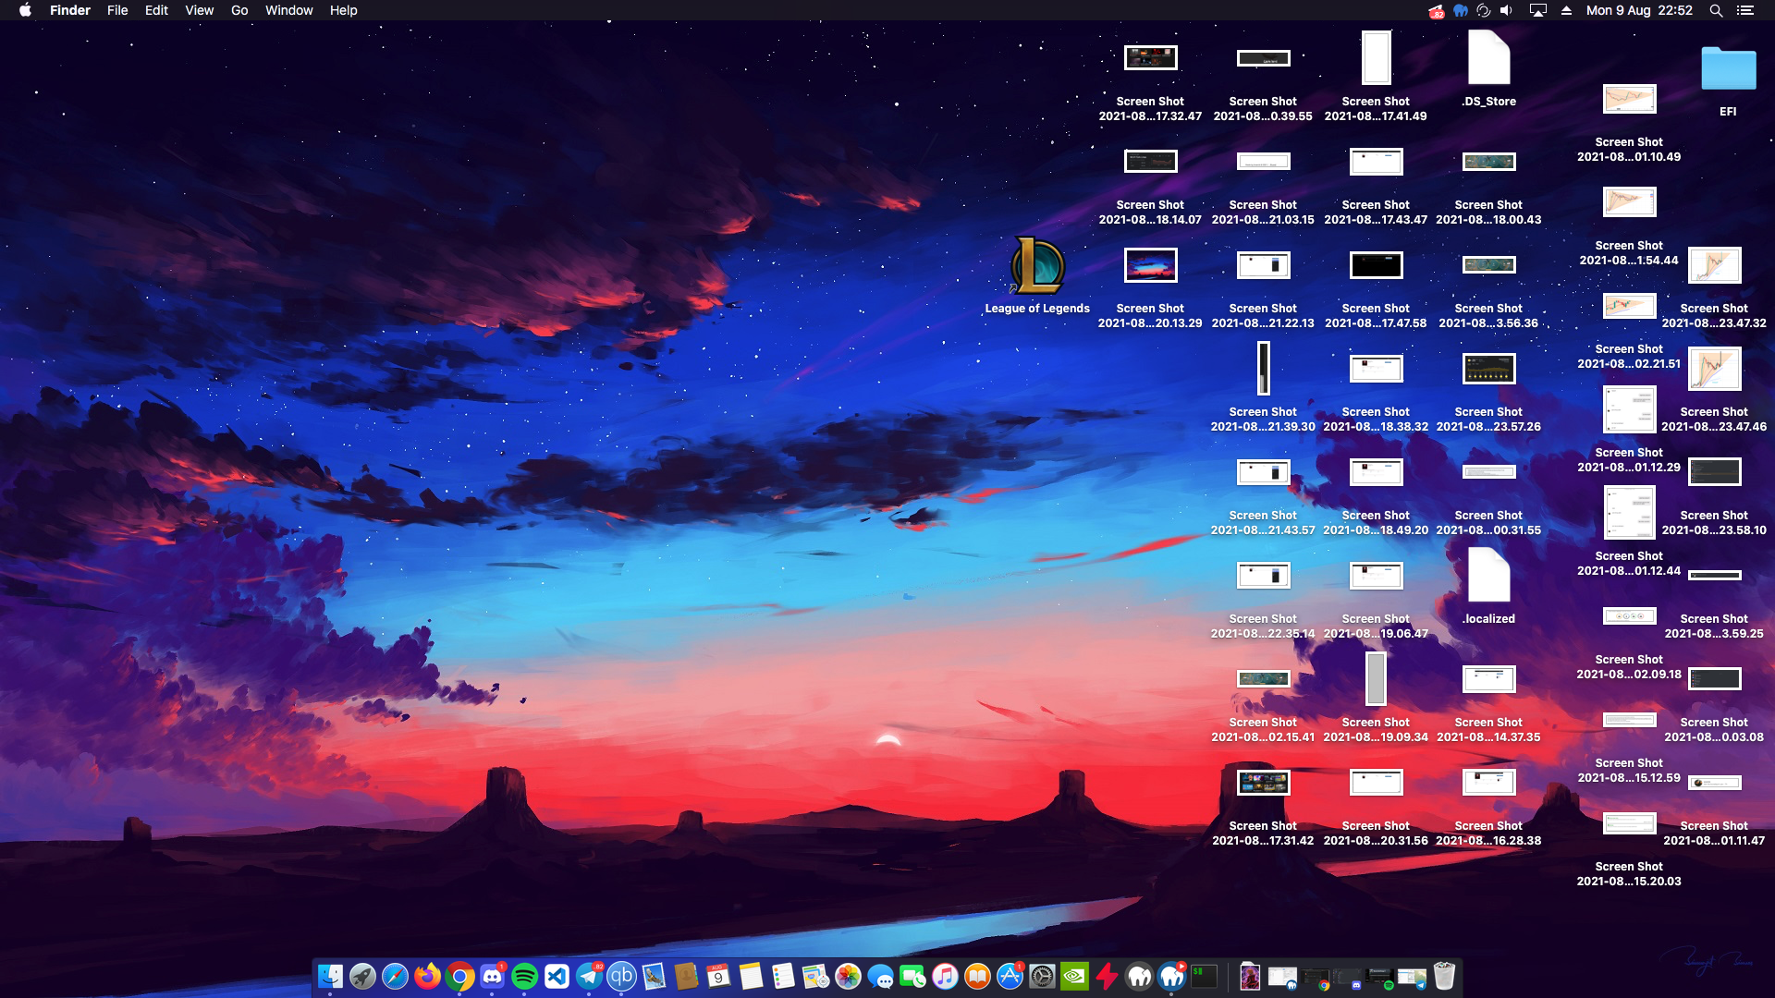Open iTunes from the Dock
Screen dimensions: 1775x998
(x=945, y=976)
